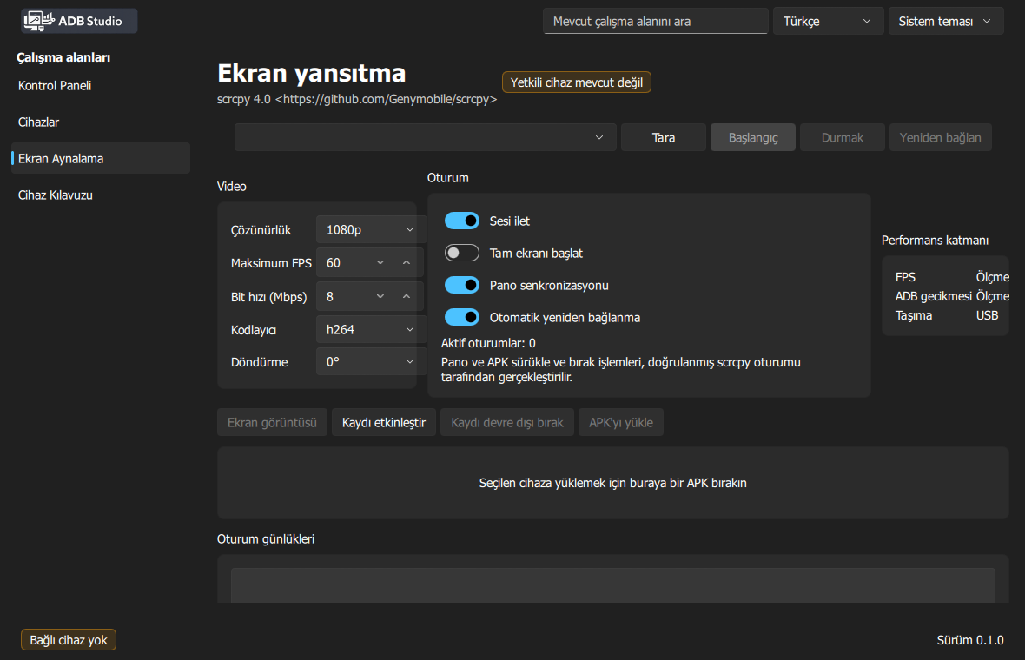The width and height of the screenshot is (1025, 660).
Task: Open Cihaz Kılavuzu page
Action: 101,195
